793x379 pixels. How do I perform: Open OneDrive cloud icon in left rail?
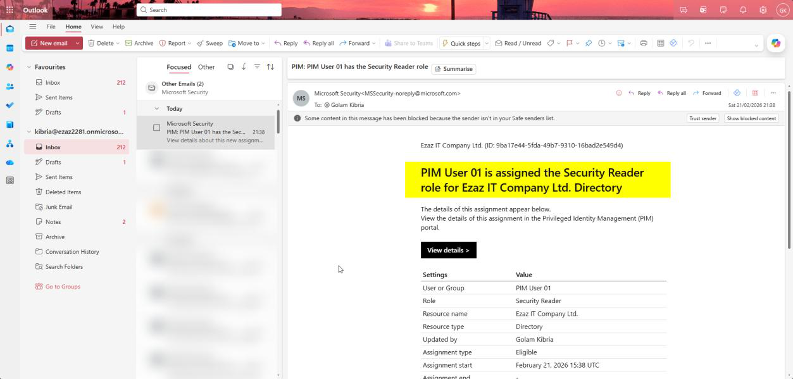click(9, 163)
